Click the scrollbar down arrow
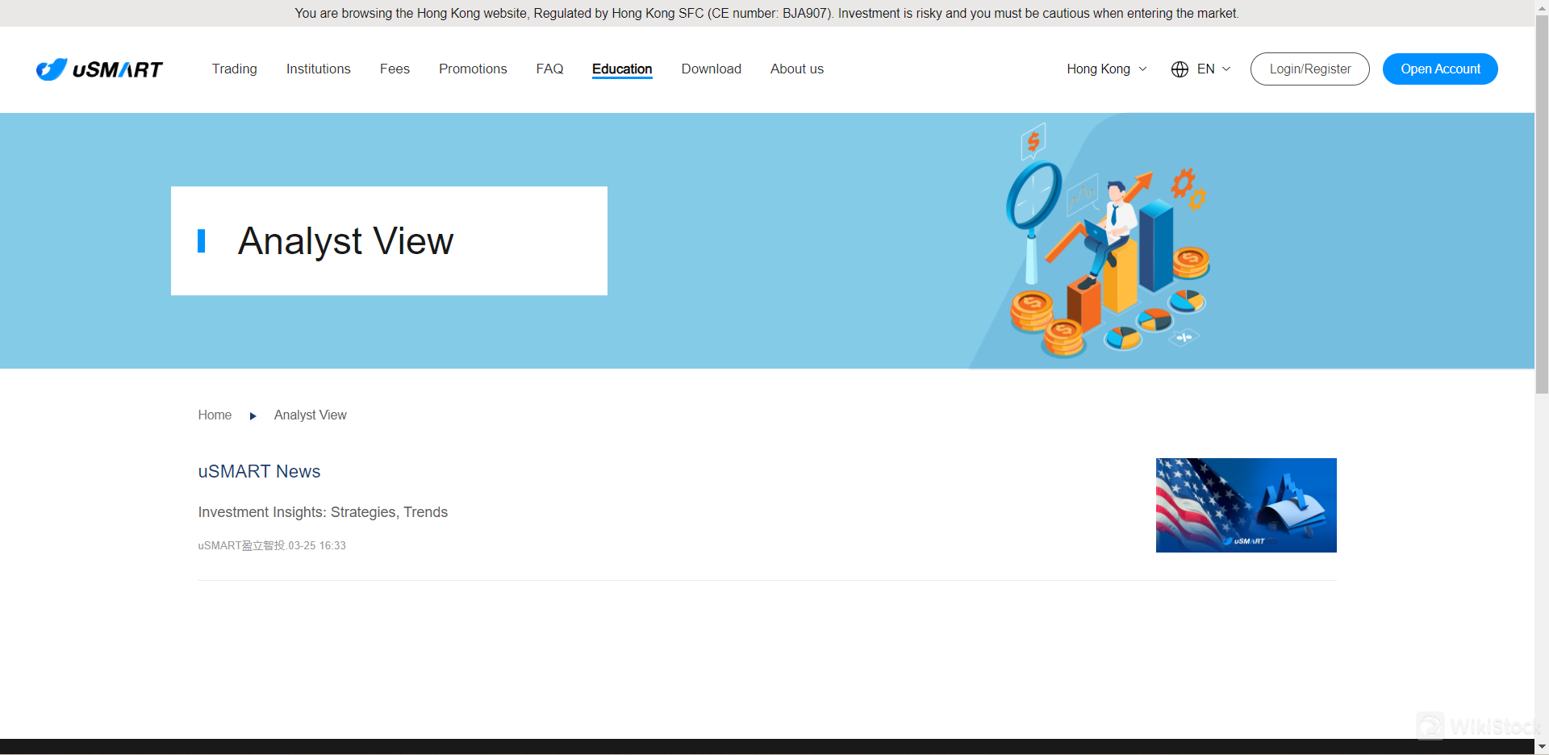 click(x=1542, y=748)
